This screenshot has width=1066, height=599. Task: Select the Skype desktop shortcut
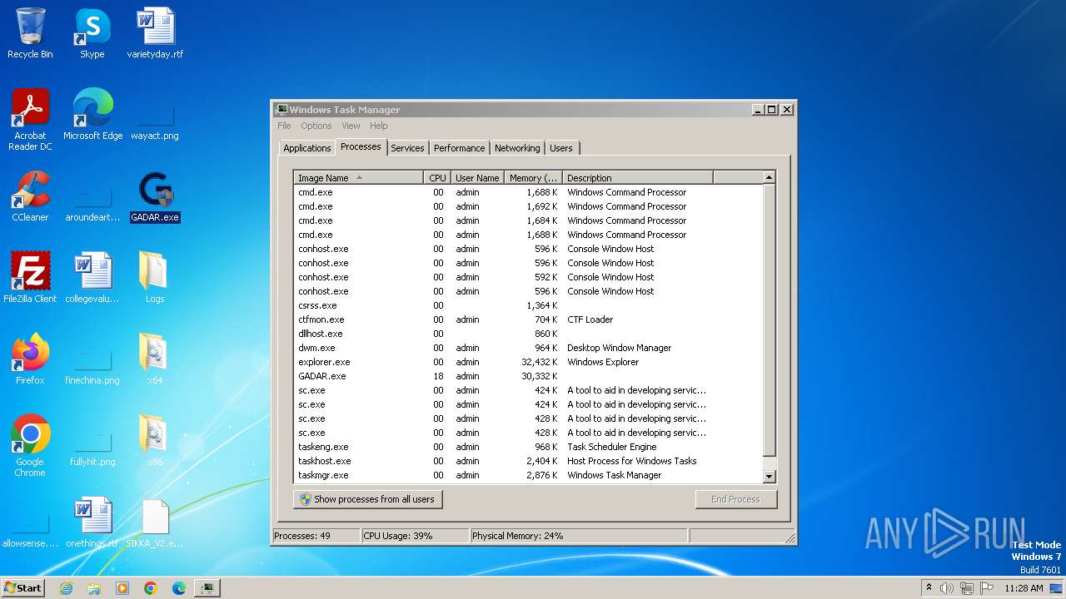[x=92, y=33]
